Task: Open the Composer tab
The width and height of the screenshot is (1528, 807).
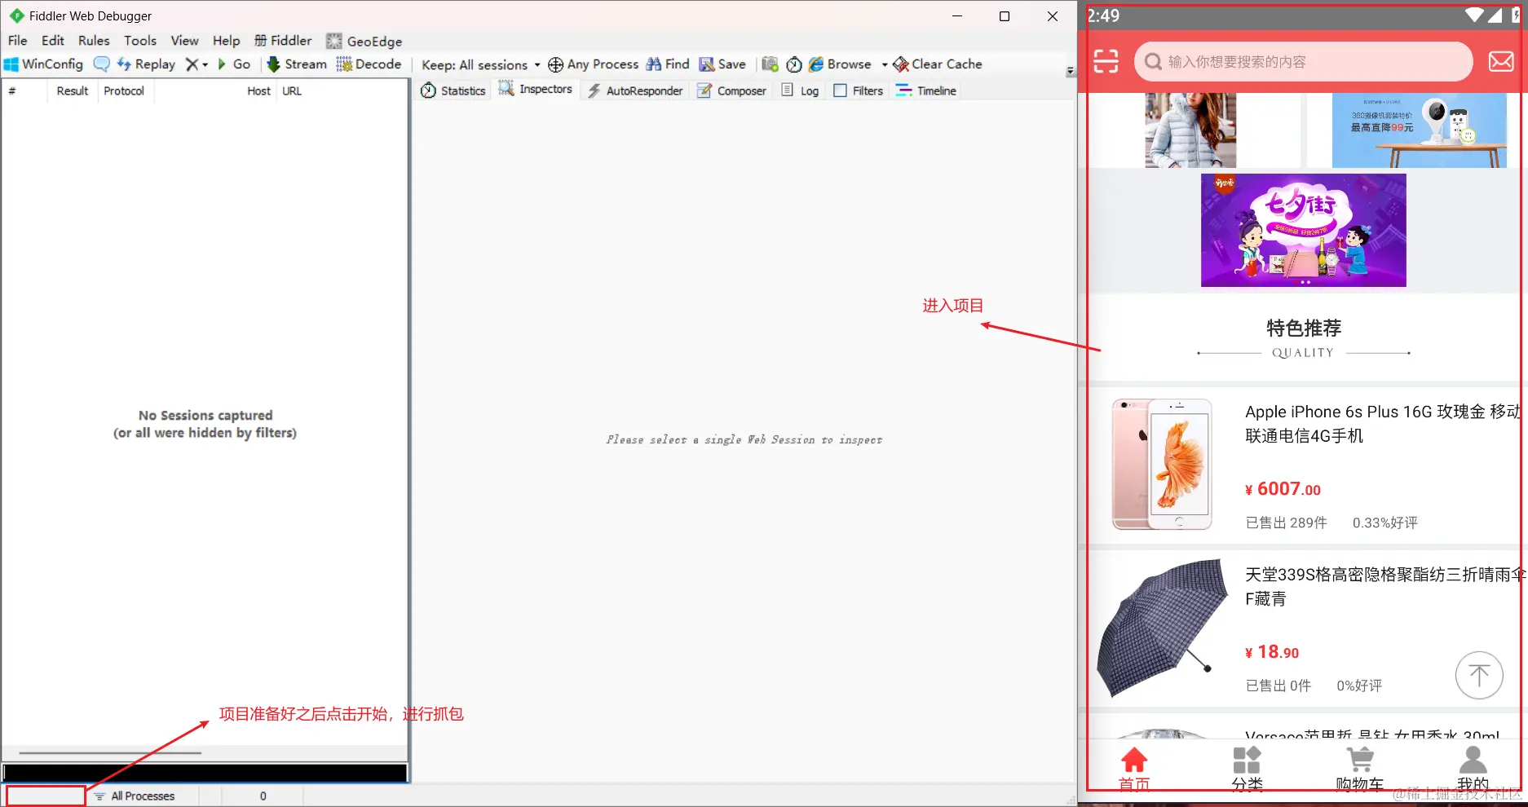Action: 731,90
